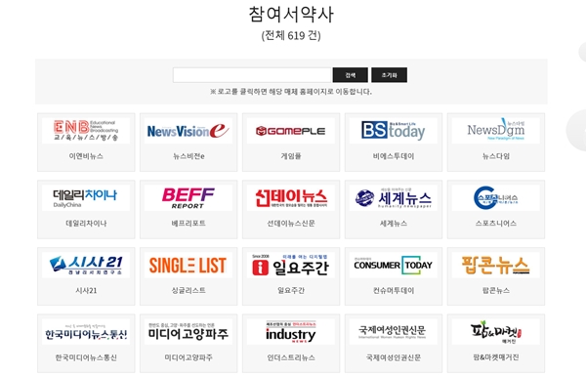
Task: Click the 일요주간 logo
Action: point(291,265)
